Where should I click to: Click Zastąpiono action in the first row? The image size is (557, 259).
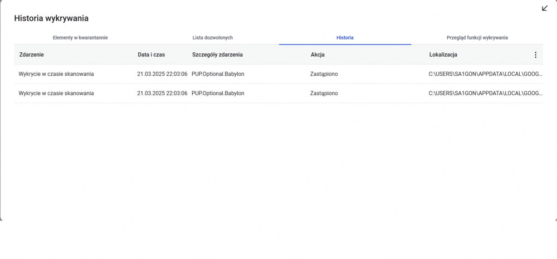[324, 74]
